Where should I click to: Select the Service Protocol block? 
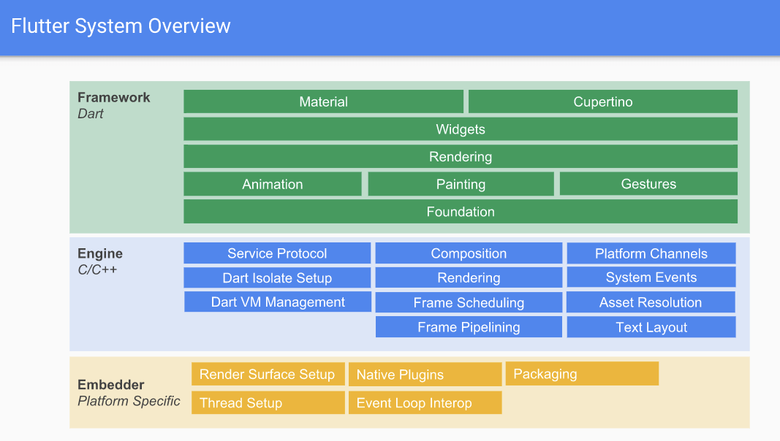pos(277,253)
